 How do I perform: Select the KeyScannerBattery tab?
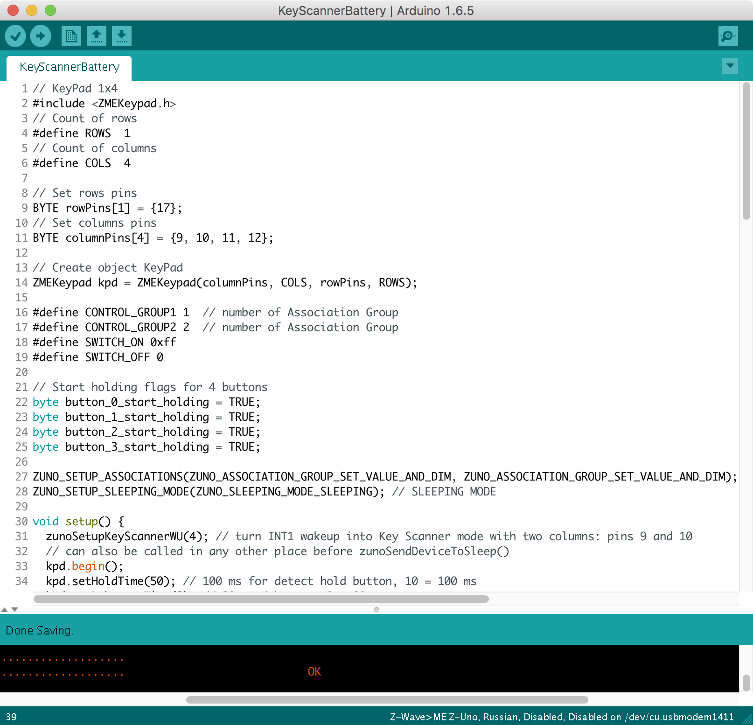(x=70, y=67)
